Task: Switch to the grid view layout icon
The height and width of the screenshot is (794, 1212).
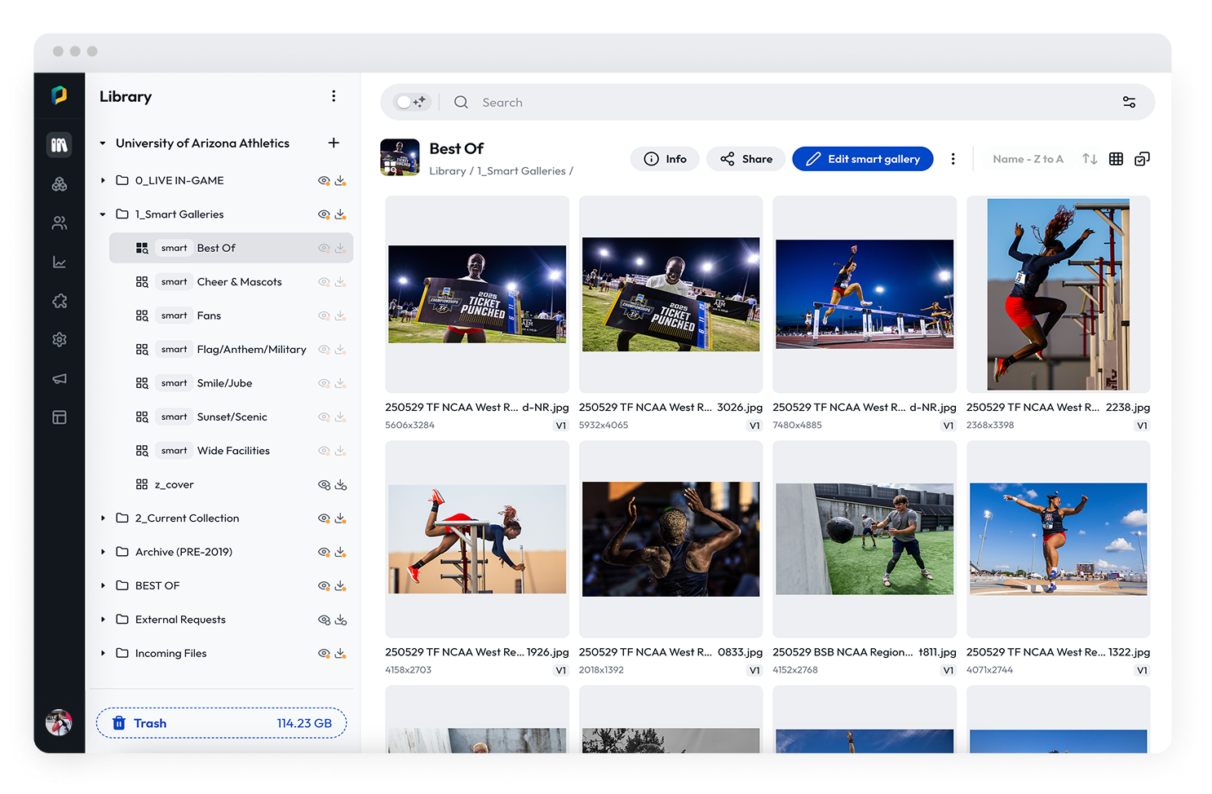Action: (x=1116, y=159)
